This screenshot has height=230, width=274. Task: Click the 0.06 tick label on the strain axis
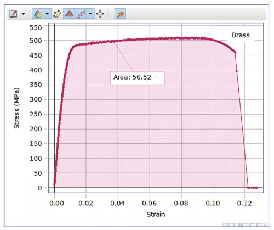click(x=150, y=203)
